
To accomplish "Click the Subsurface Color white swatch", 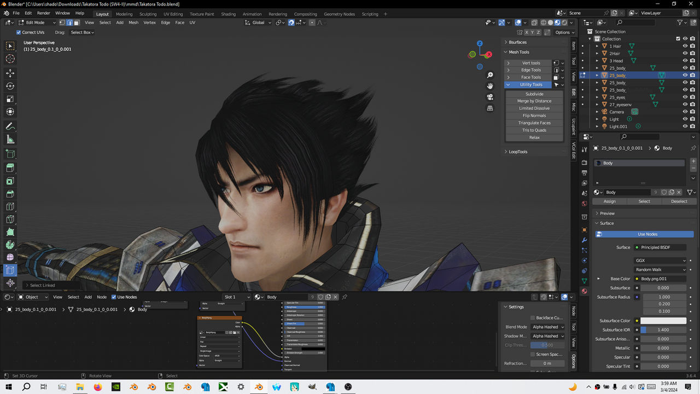I will (x=663, y=321).
